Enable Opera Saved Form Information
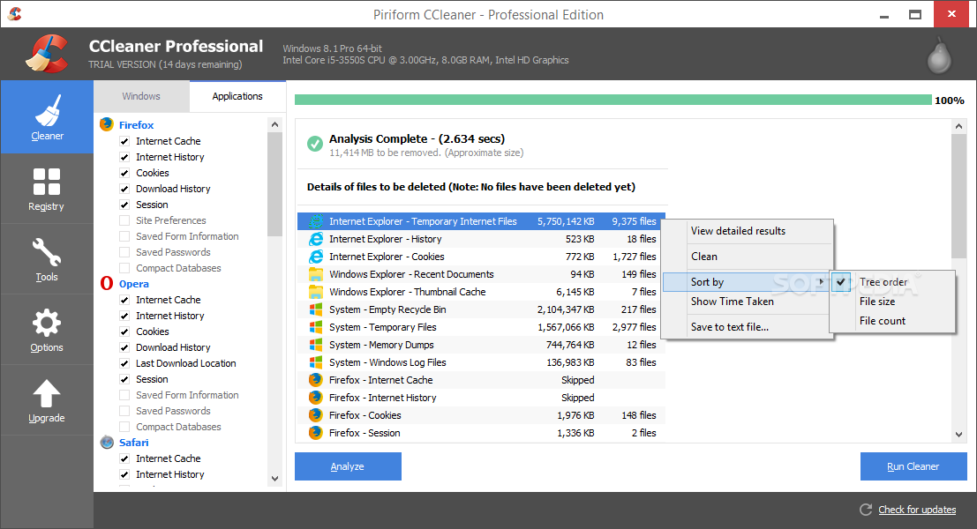 [x=124, y=395]
